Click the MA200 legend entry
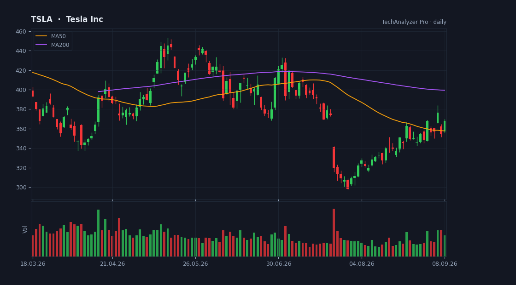 [x=53, y=45]
